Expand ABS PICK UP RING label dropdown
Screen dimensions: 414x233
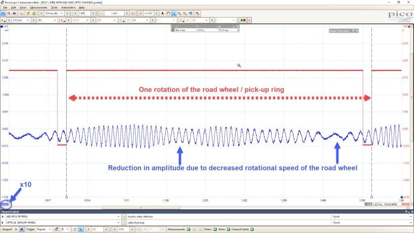click(x=118, y=217)
